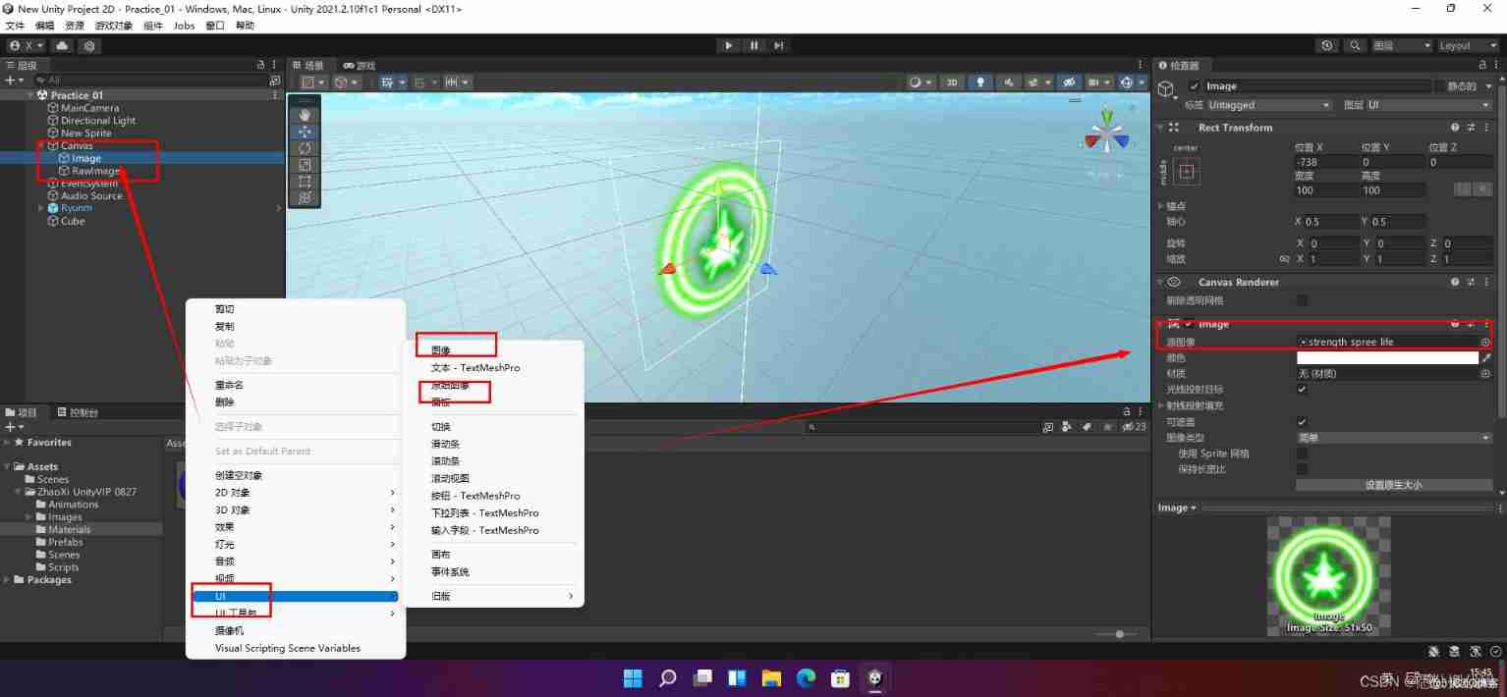This screenshot has width=1507, height=697.
Task: Select the Hand pan tool
Action: (305, 114)
